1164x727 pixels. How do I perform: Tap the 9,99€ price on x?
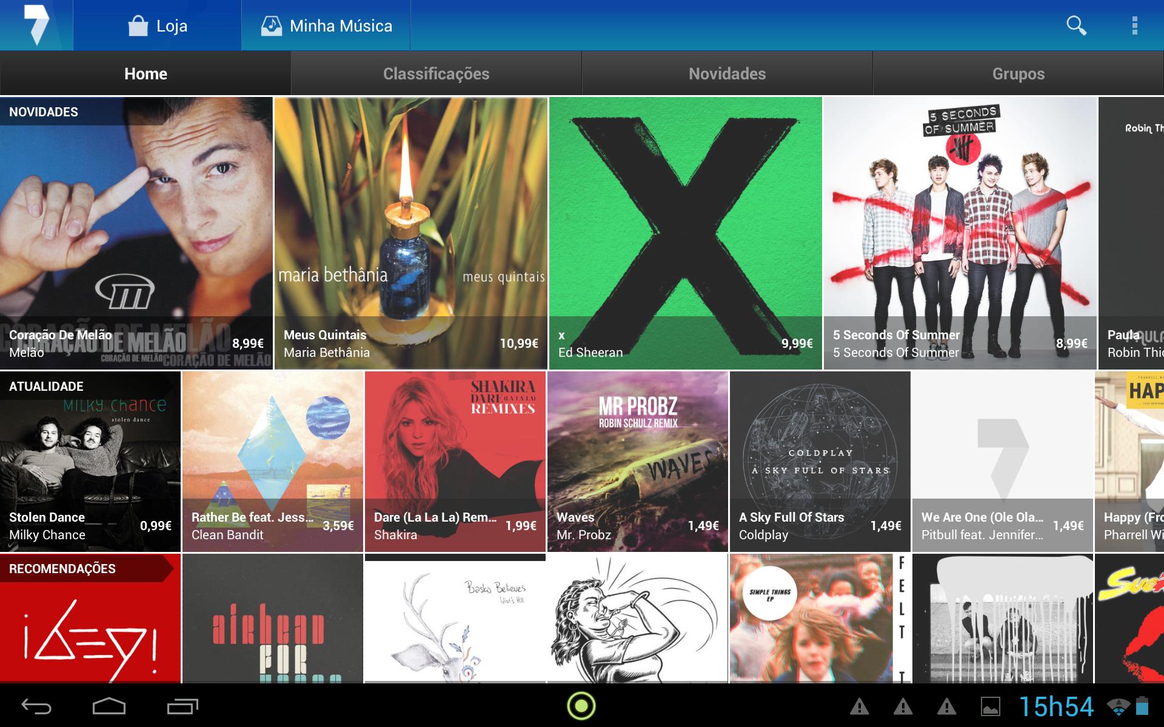(x=797, y=344)
